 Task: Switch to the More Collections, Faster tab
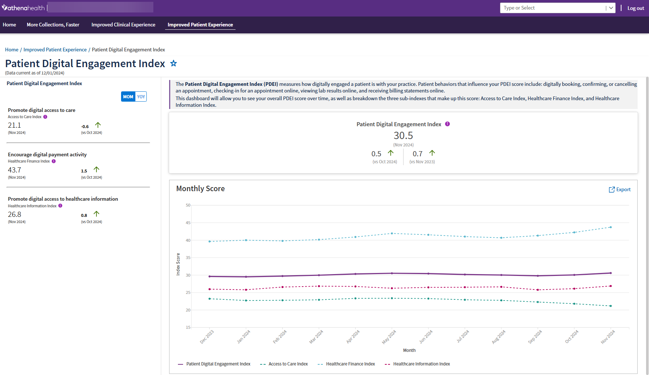coord(53,25)
